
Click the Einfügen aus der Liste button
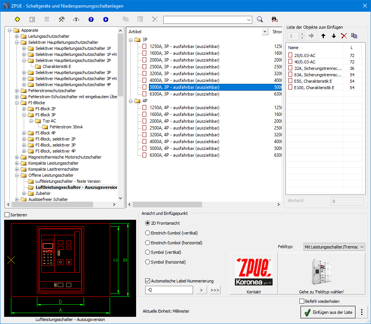tap(328, 312)
